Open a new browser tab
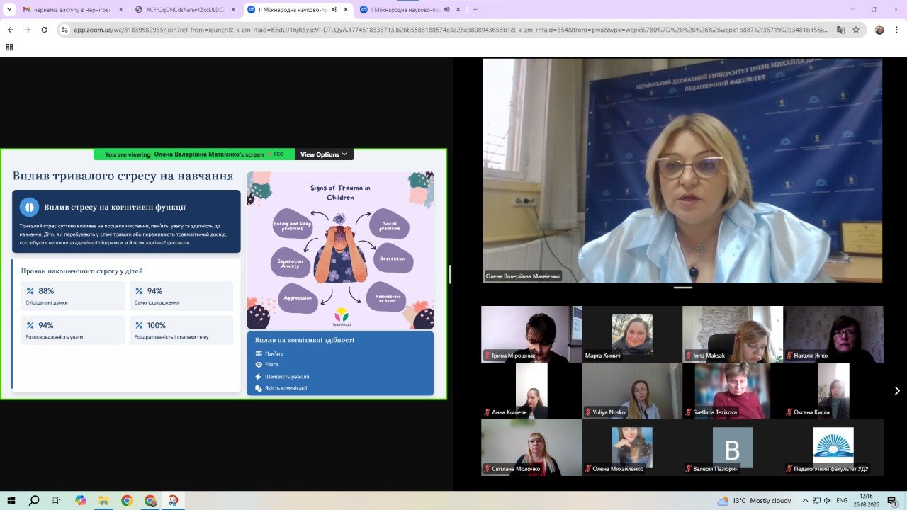Image resolution: width=907 pixels, height=510 pixels. (x=475, y=9)
